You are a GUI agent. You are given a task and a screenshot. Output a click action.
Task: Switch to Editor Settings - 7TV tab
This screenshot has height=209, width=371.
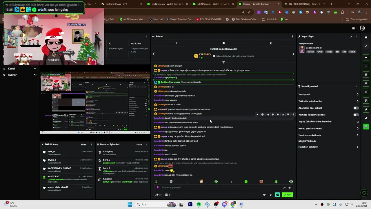(x=122, y=4)
